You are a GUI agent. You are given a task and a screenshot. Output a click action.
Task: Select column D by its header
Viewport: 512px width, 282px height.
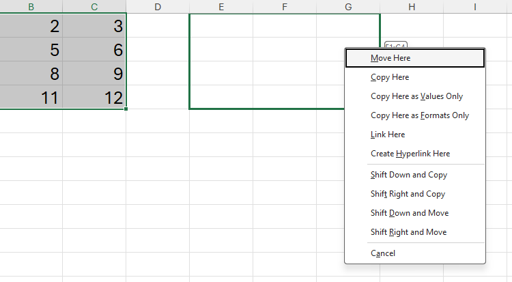158,7
